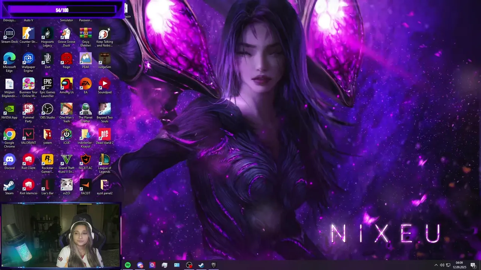Open the notification center icon

pos(473,265)
